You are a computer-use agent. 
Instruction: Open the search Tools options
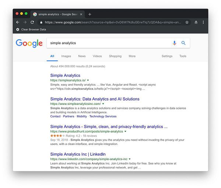[183, 56]
